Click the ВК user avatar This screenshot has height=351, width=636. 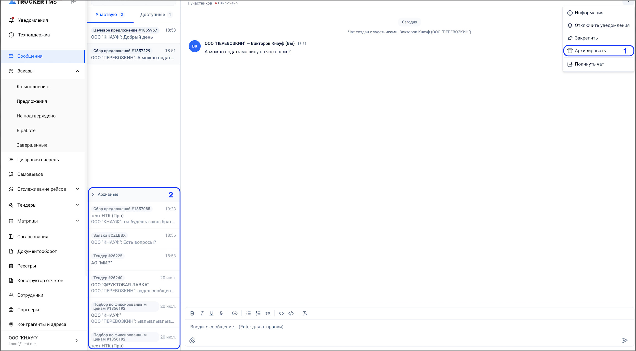pos(195,46)
